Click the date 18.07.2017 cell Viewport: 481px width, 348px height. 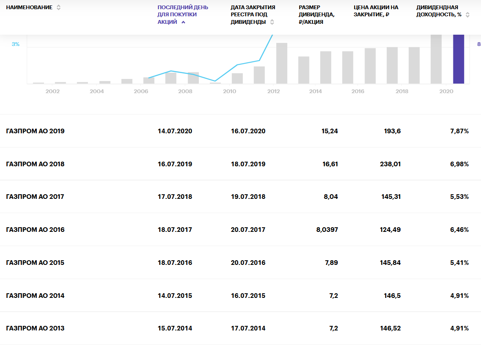tap(175, 229)
